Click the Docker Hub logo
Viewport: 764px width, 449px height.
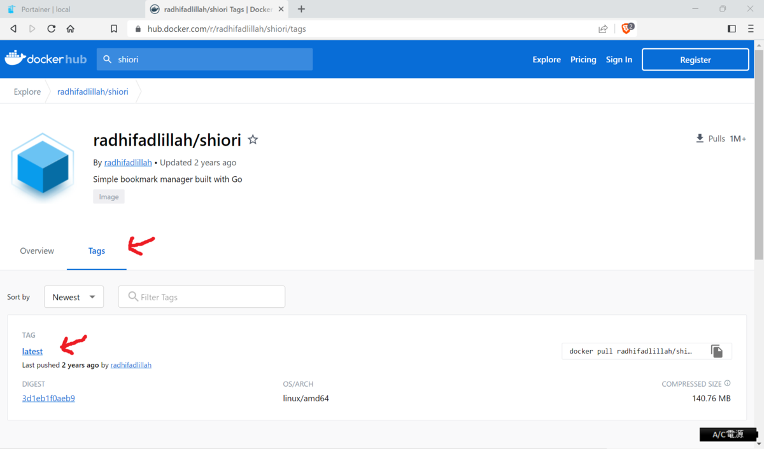click(45, 59)
